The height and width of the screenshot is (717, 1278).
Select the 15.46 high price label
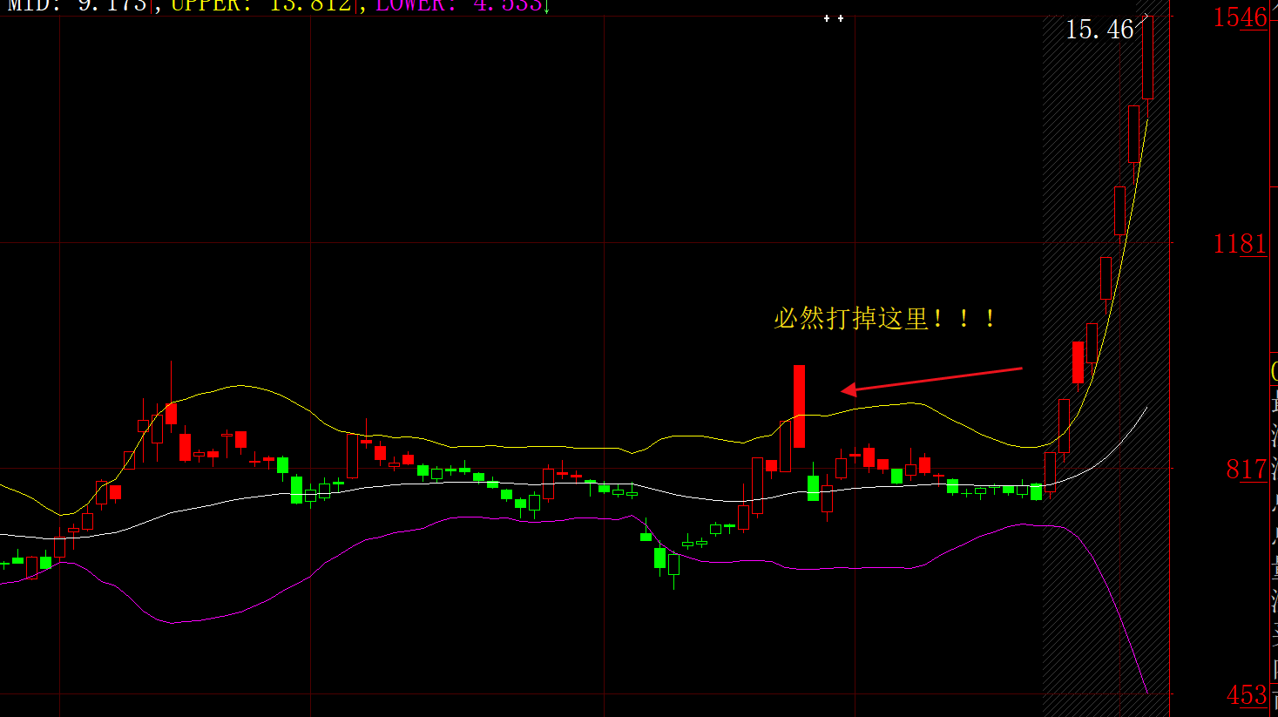coord(1099,30)
